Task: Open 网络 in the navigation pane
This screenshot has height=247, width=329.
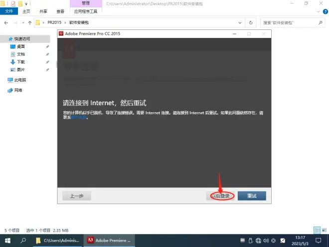Action: (x=18, y=90)
